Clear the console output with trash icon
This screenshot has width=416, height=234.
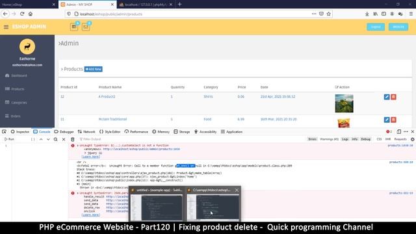(x=72, y=139)
